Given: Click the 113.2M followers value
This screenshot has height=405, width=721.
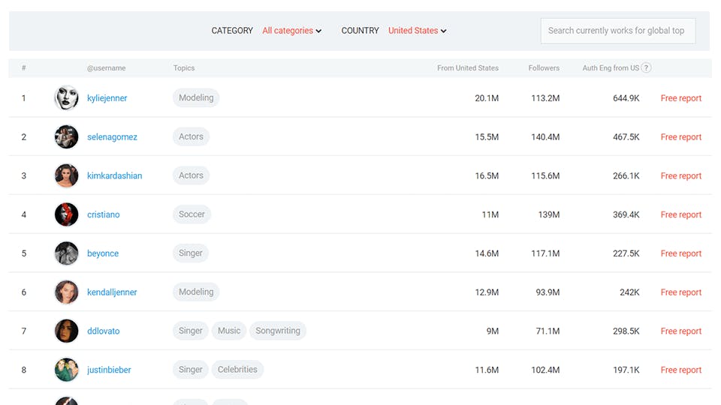Looking at the screenshot, I should [545, 98].
